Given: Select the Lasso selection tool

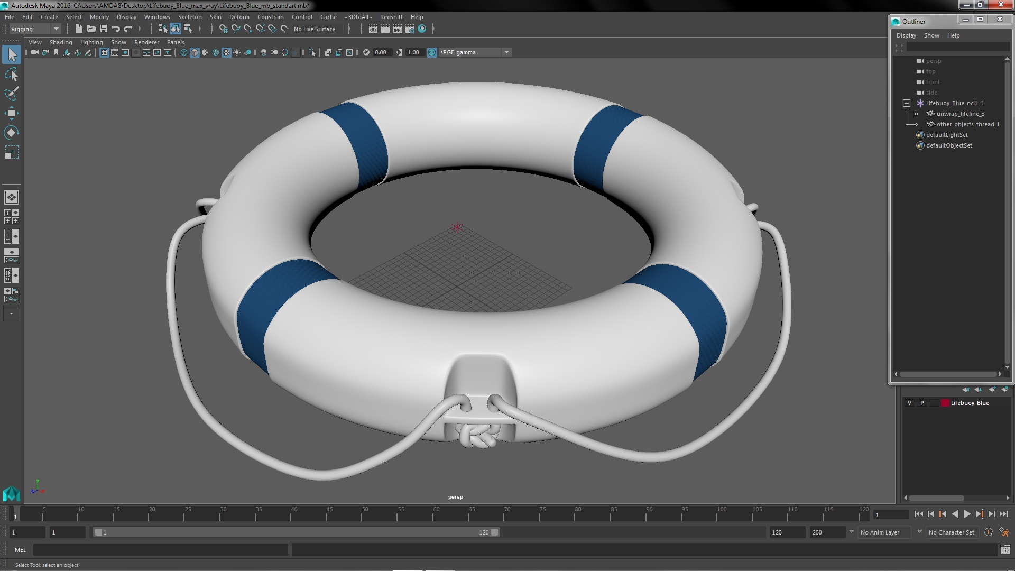Looking at the screenshot, I should tap(11, 74).
